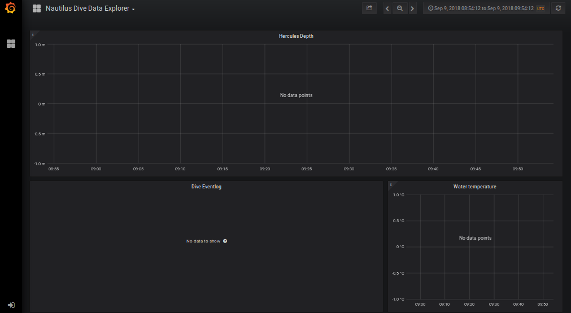This screenshot has width=571, height=313.
Task: Show the Water temperature panel info
Action: (391, 184)
